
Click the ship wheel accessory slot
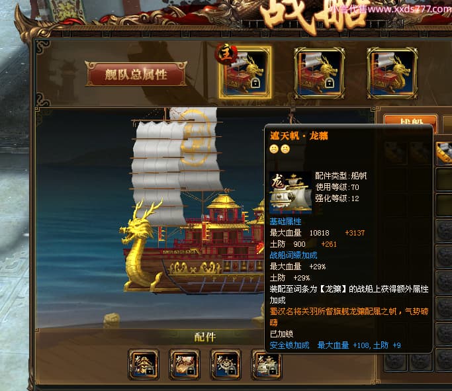226,364
